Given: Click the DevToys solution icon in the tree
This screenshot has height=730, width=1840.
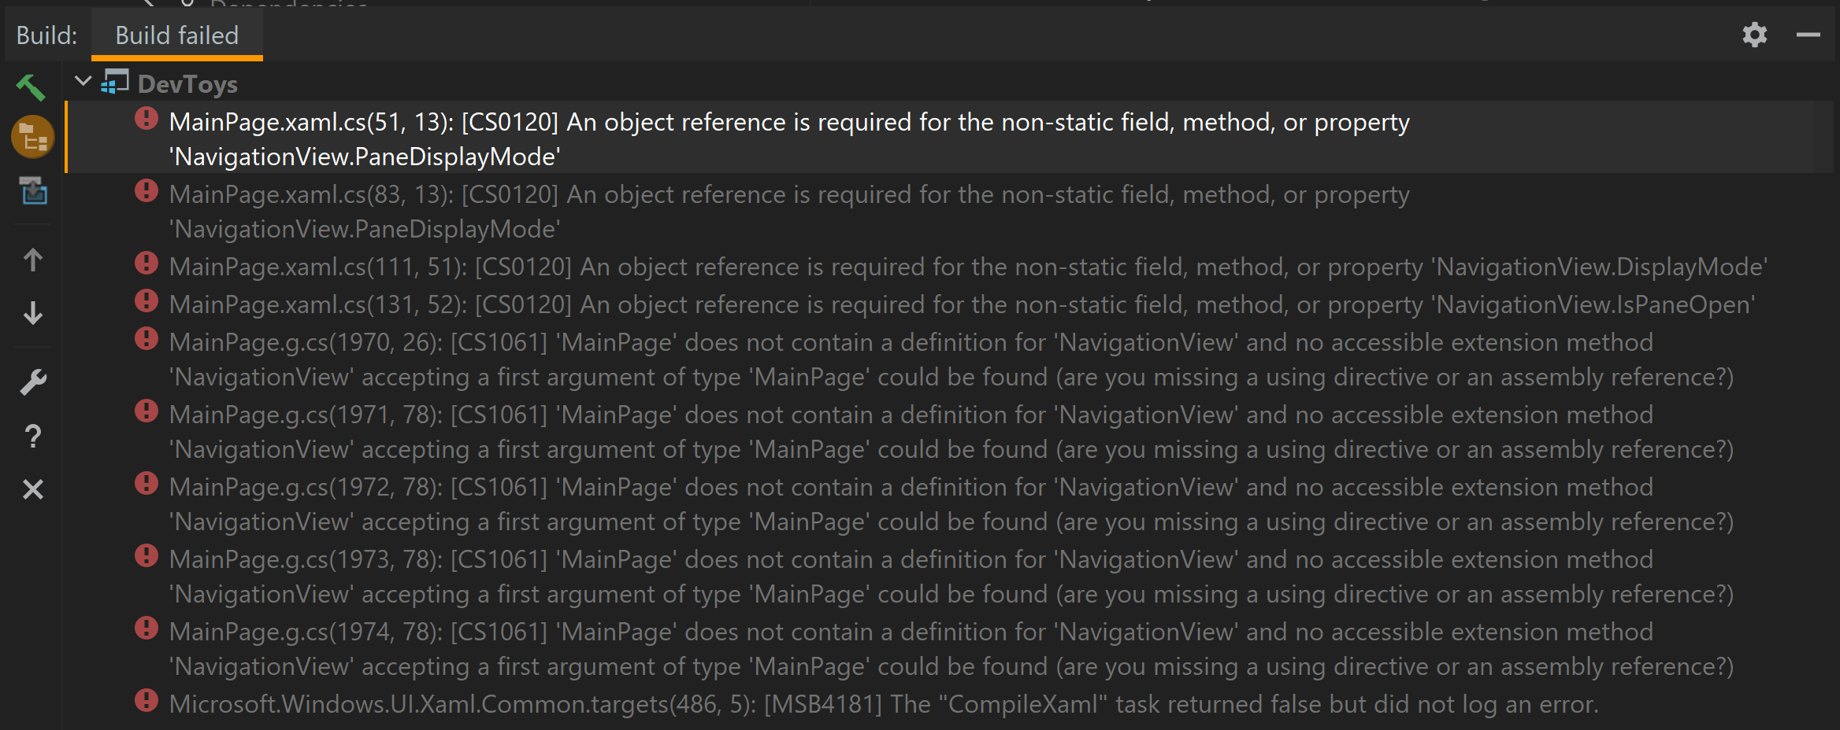Looking at the screenshot, I should tap(117, 83).
